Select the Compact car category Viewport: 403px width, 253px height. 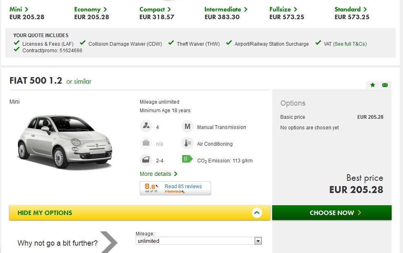[x=155, y=9]
